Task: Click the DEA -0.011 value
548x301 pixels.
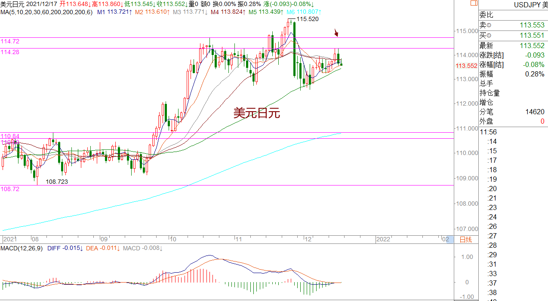Action: click(103, 248)
